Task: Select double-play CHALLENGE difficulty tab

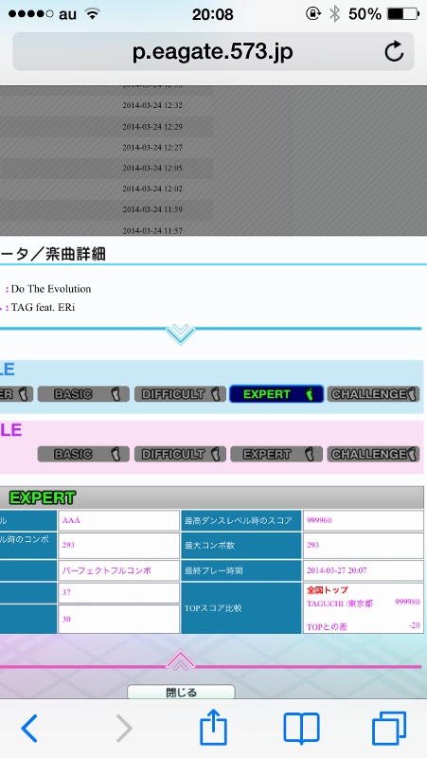Action: (373, 454)
